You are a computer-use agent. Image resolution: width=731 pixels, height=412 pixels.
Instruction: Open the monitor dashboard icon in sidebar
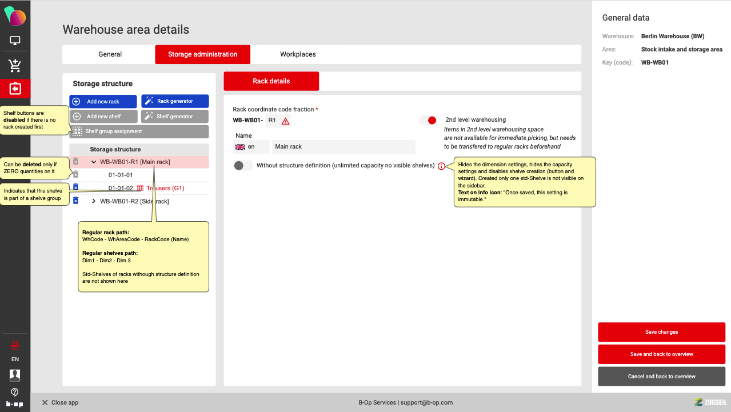[x=15, y=41]
